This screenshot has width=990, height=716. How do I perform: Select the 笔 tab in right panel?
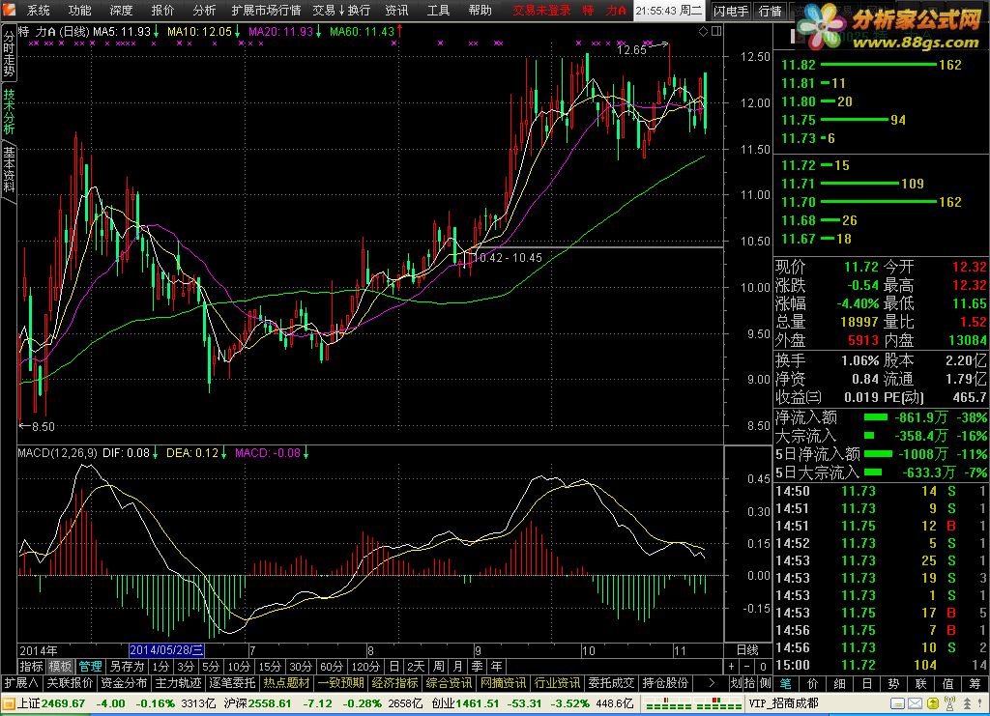[785, 683]
